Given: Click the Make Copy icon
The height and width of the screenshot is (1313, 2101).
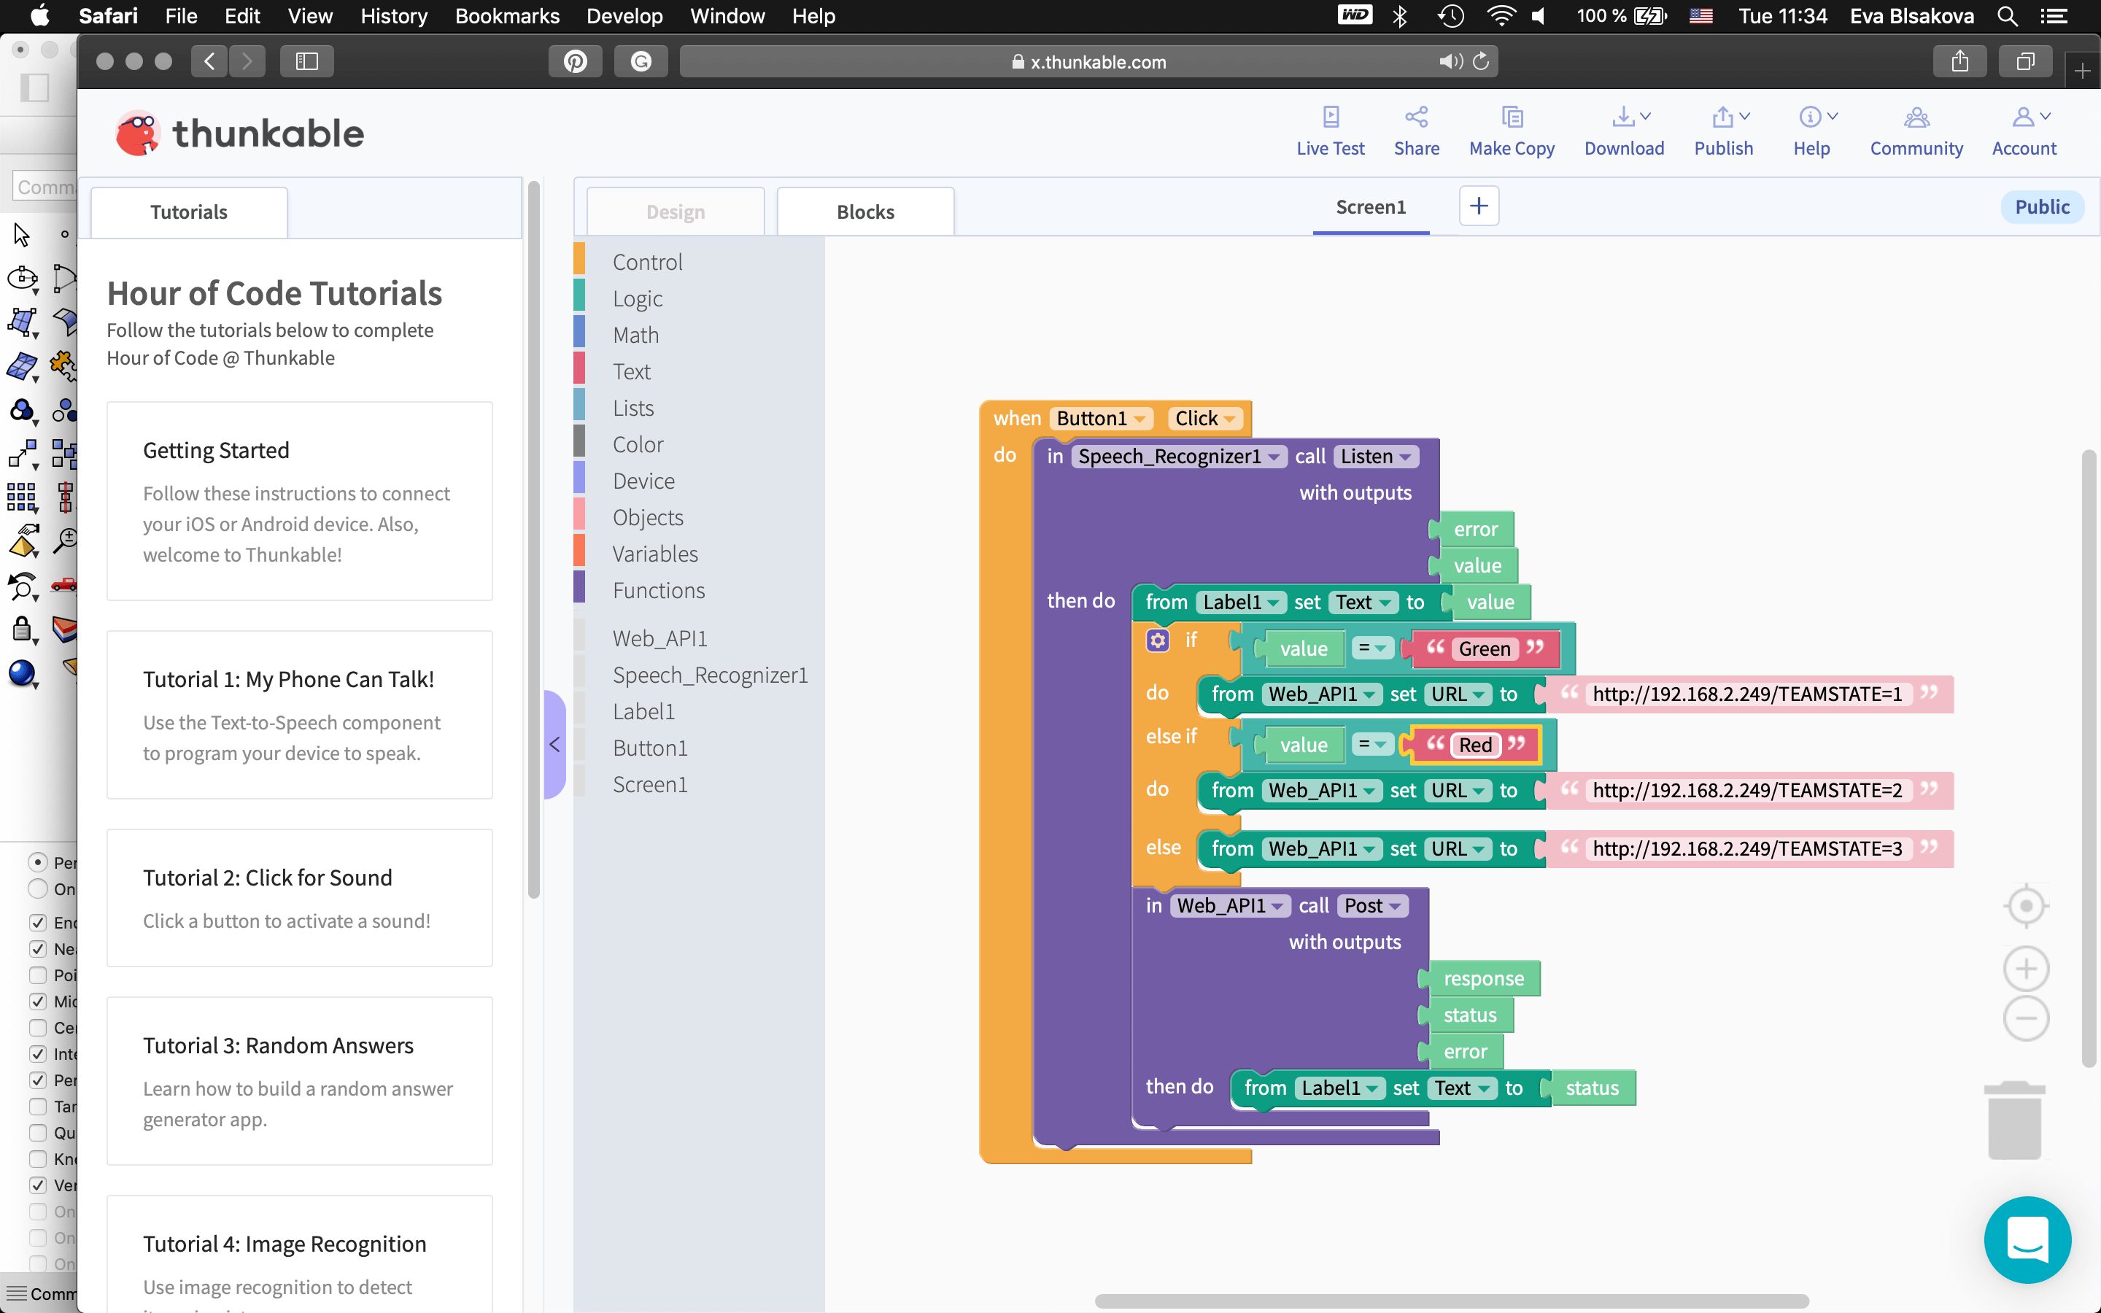Looking at the screenshot, I should click(1512, 117).
